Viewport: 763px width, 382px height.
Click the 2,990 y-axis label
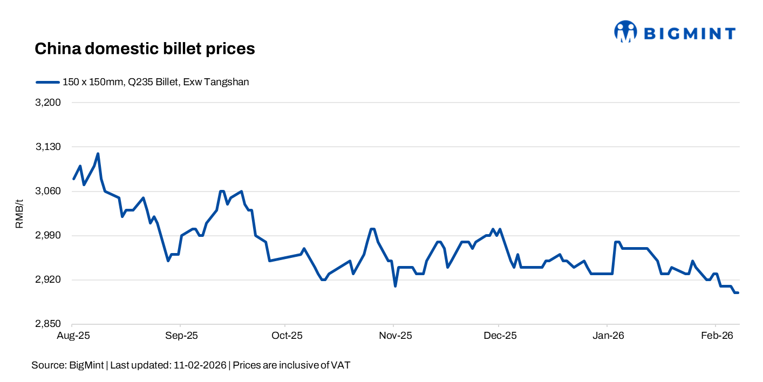47,236
